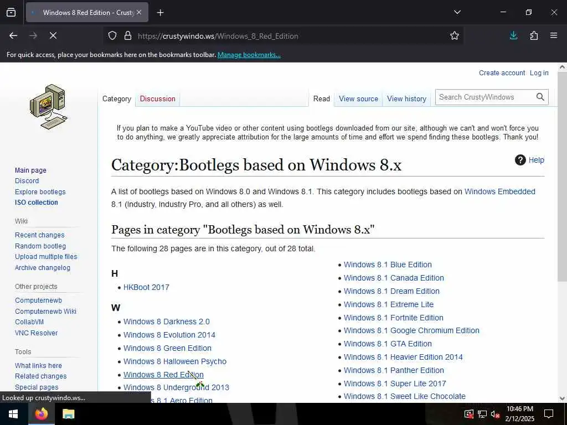
Task: Open Upload multiple files link
Action: click(46, 257)
